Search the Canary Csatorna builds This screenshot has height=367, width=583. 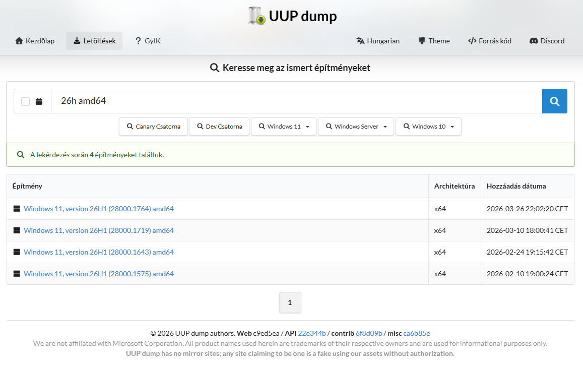[x=153, y=127]
